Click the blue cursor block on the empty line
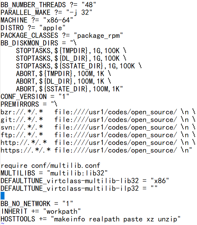The height and width of the screenshot is (225, 197). (3, 196)
